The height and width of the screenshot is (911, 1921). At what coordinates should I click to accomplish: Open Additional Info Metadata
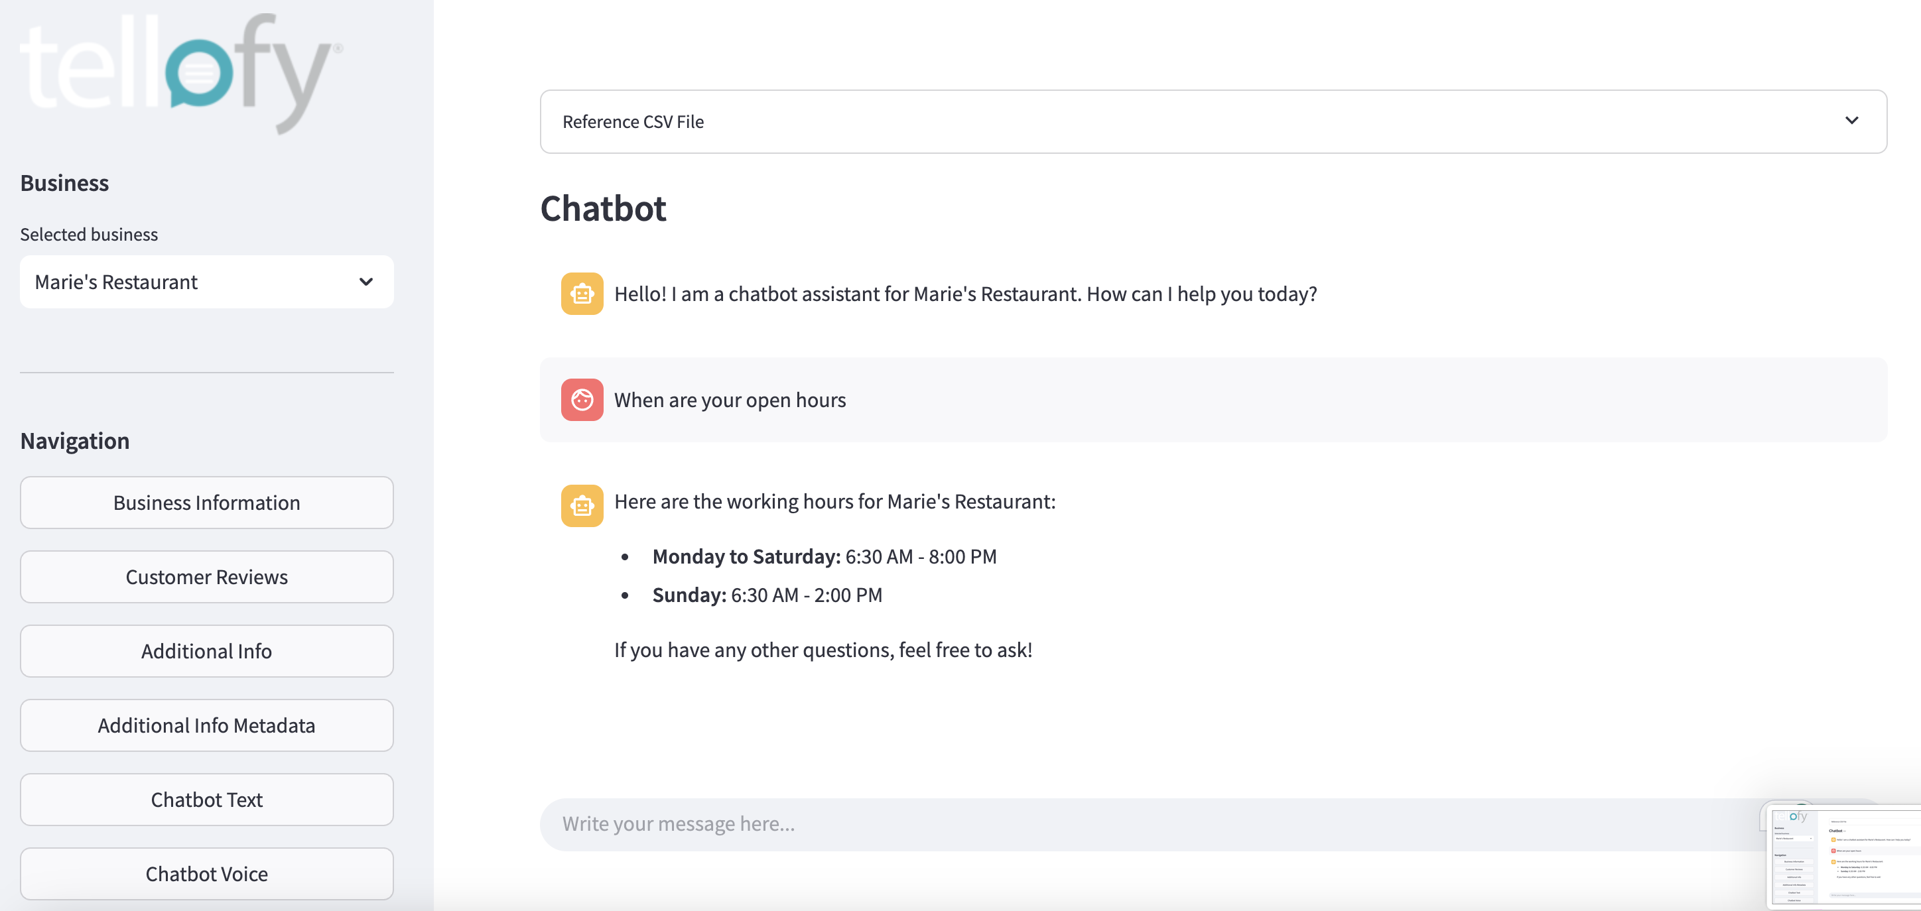tap(206, 725)
